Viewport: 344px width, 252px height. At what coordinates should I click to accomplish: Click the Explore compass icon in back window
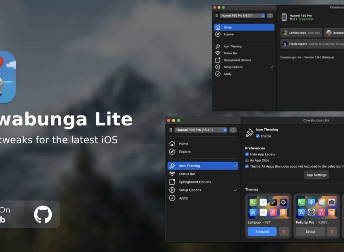218,34
